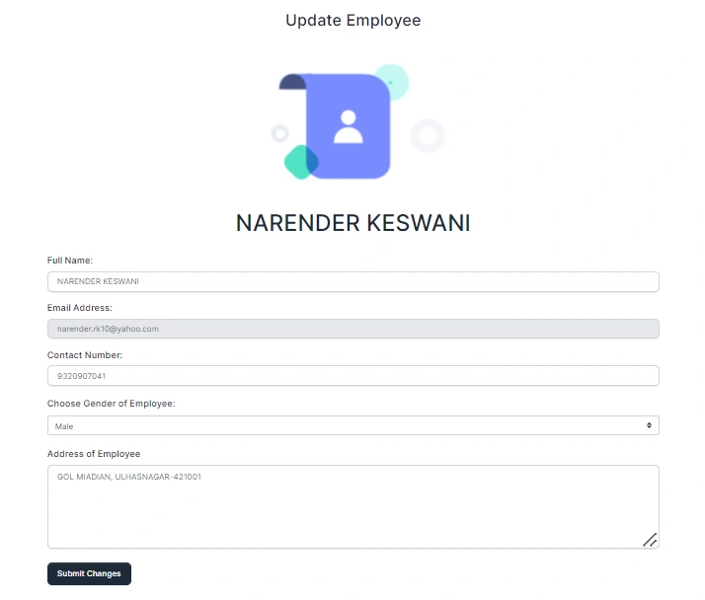Focus the Contact Number input field
705x600 pixels.
[x=352, y=376]
